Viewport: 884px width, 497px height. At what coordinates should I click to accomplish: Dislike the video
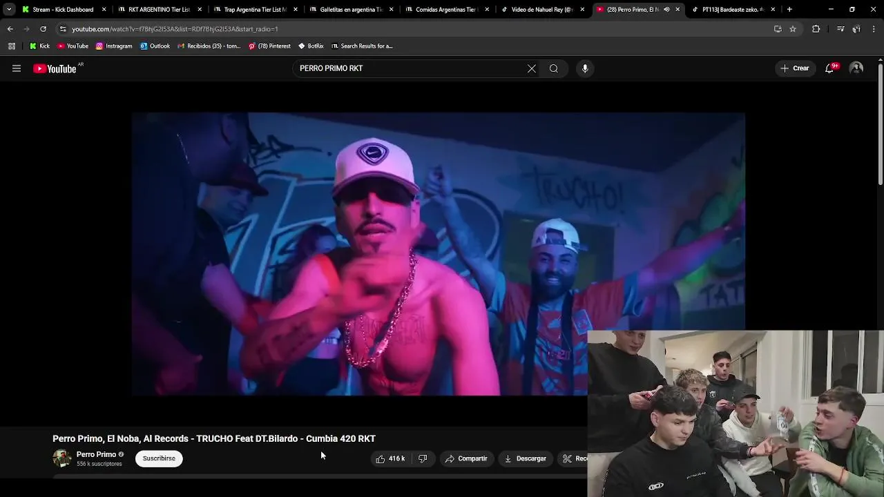coord(423,458)
